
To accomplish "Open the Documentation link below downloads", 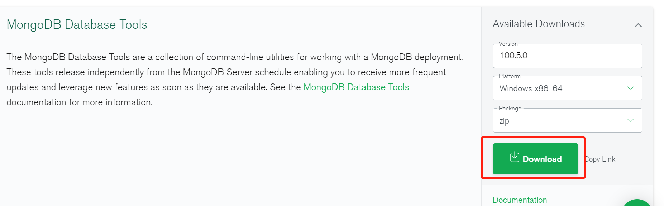I will coord(520,200).
